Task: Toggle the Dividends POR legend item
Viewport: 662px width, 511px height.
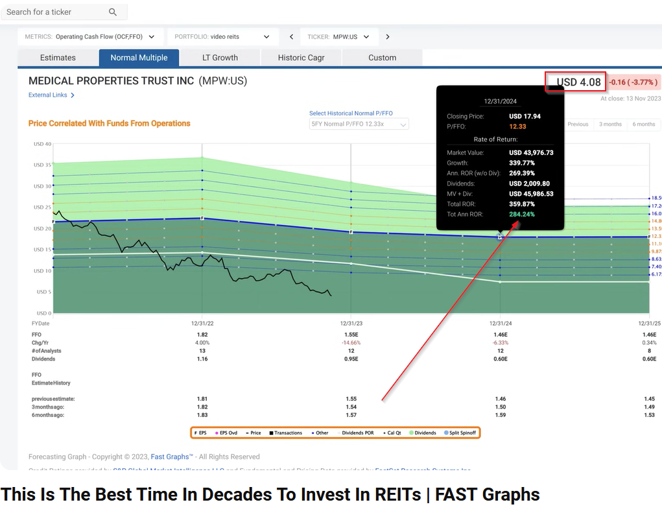Action: pyautogui.click(x=355, y=433)
